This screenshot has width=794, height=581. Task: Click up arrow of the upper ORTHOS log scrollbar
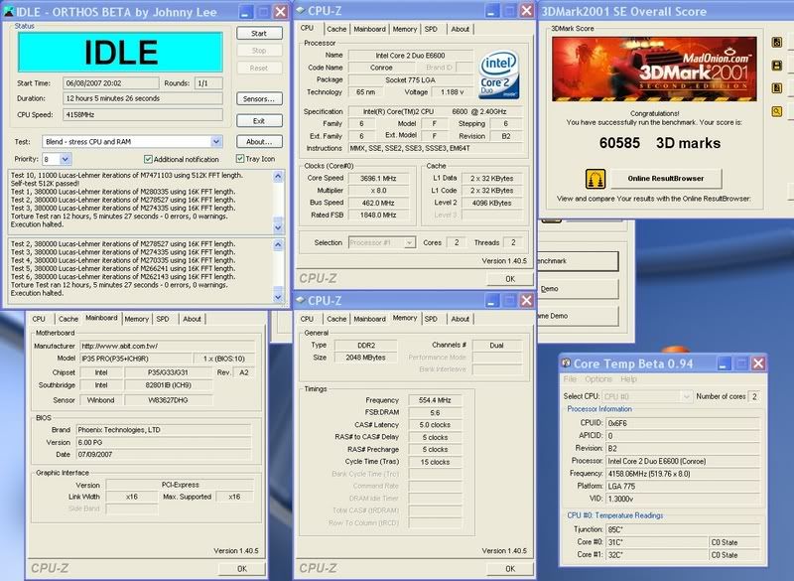point(278,176)
